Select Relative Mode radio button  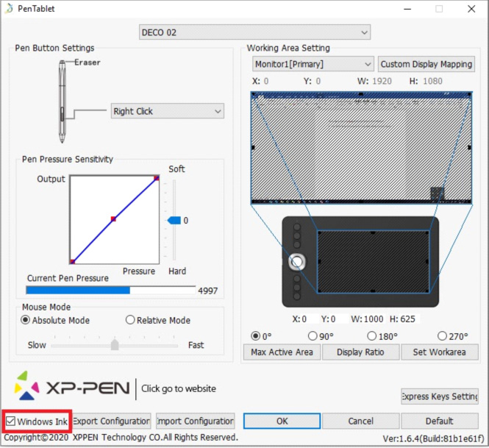click(130, 321)
